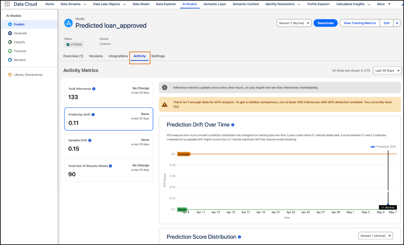This screenshot has width=404, height=245.
Task: Open the Data Explorer nav tab
Action: coord(166,4)
